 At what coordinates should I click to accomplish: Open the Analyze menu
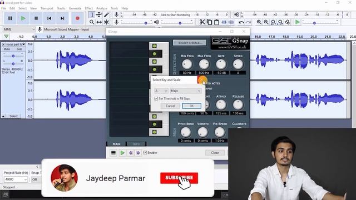102,8
